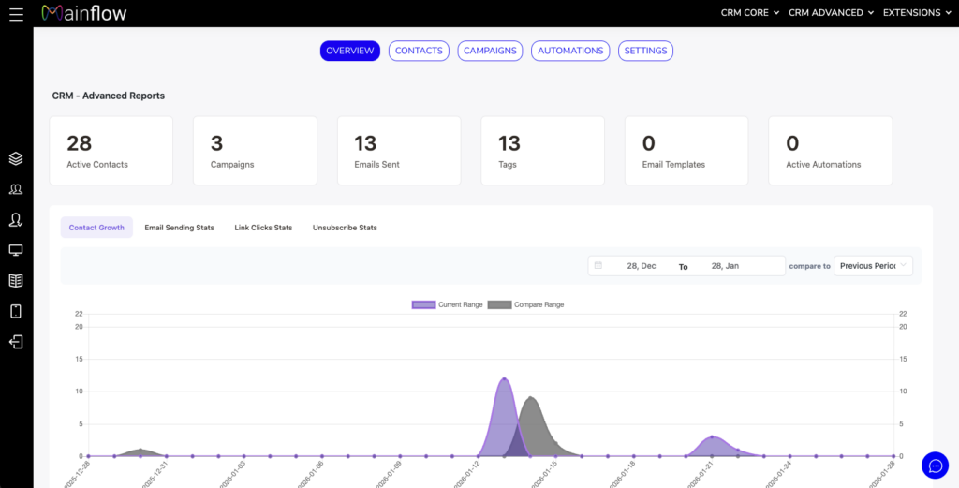The image size is (959, 488).
Task: Open the Previous Period compare dropdown
Action: pyautogui.click(x=873, y=266)
